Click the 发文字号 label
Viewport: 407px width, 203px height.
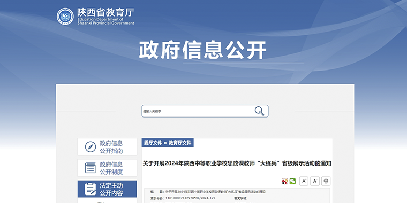click(x=241, y=198)
